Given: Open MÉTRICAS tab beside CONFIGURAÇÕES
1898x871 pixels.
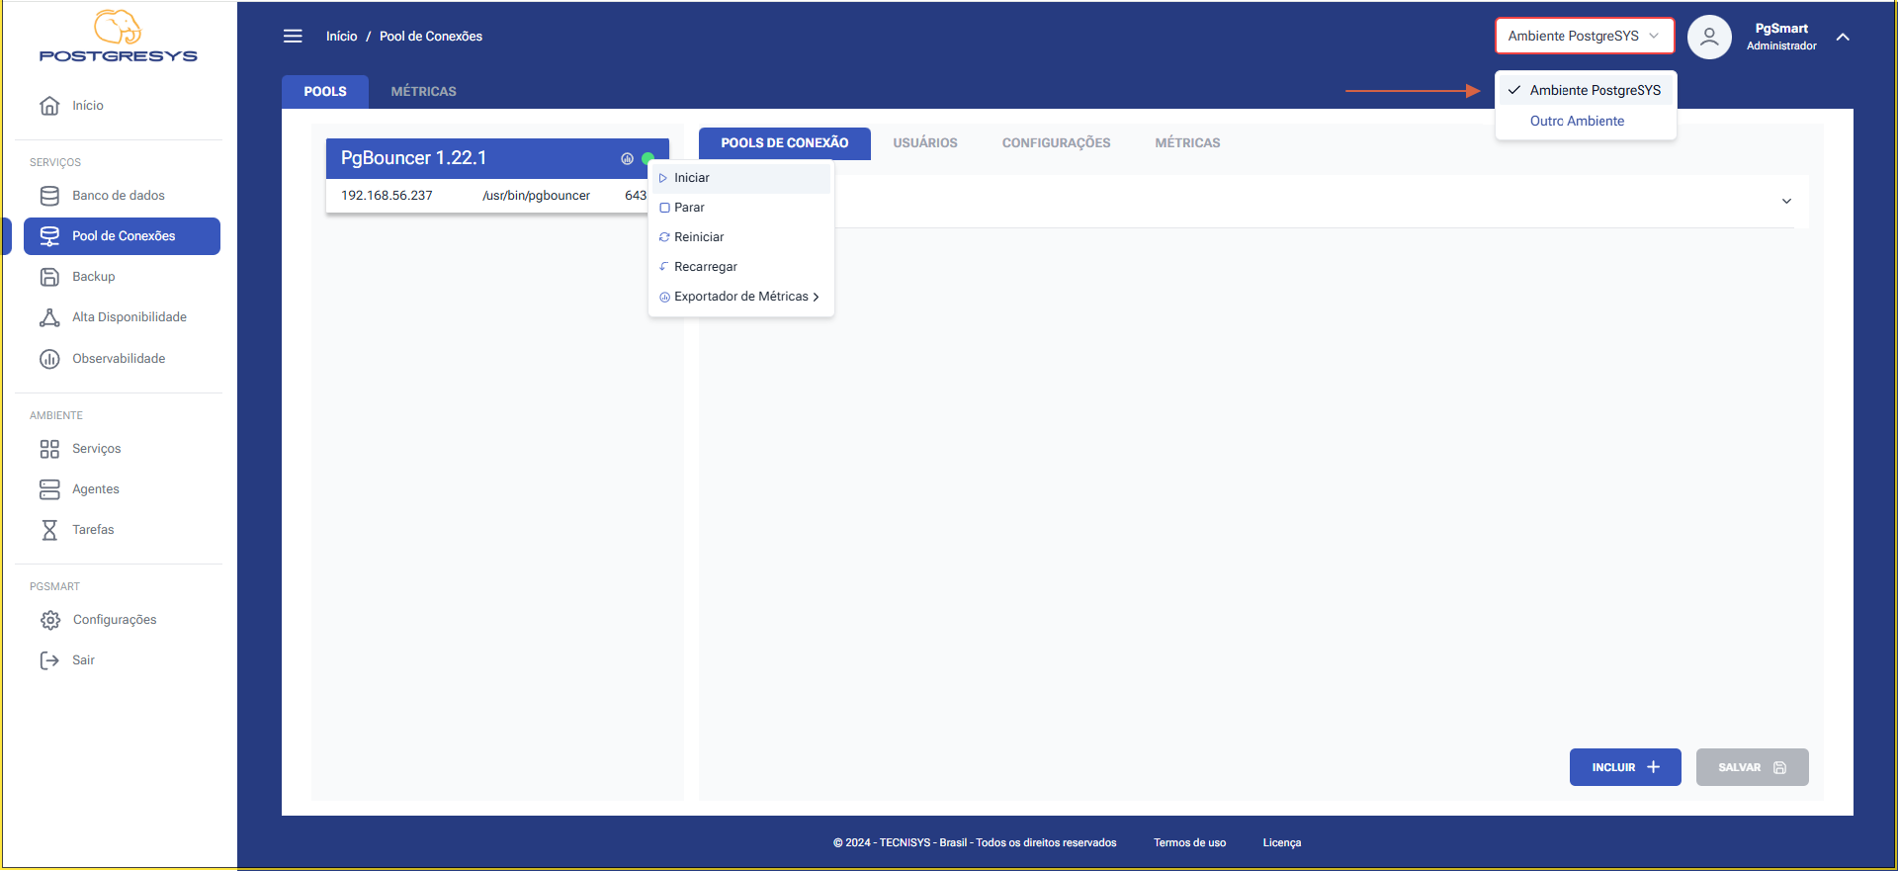Looking at the screenshot, I should [x=1187, y=143].
